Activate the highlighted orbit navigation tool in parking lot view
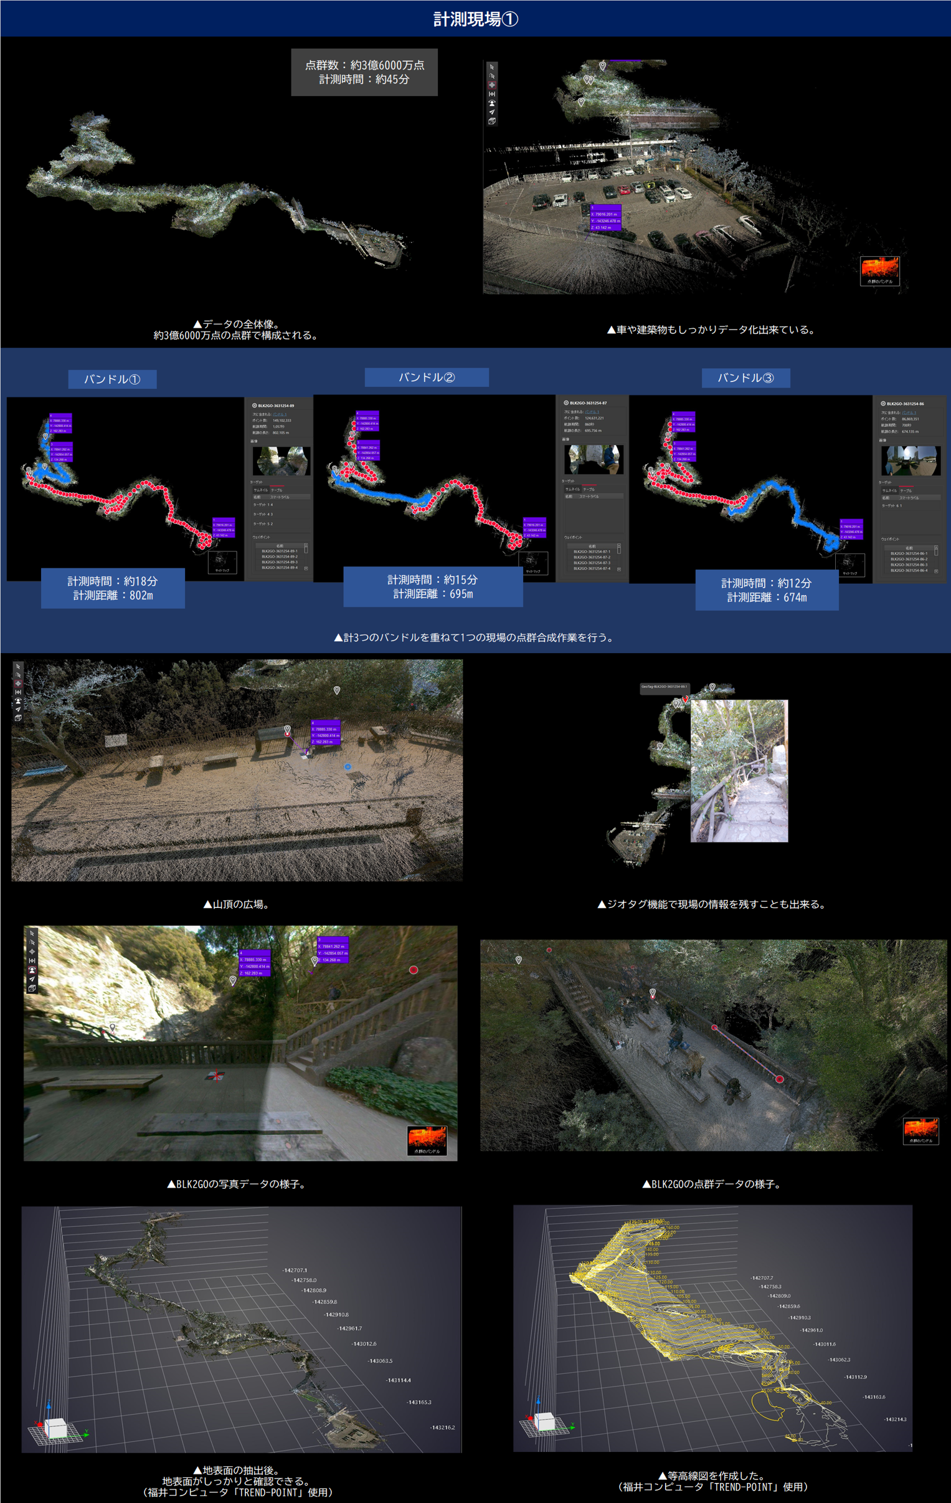The width and height of the screenshot is (951, 1503). click(x=493, y=85)
